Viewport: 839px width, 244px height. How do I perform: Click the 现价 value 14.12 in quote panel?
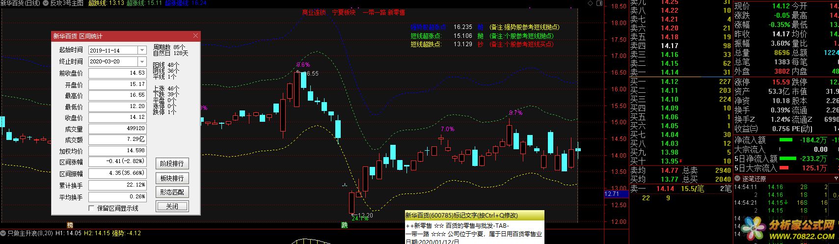click(x=781, y=6)
